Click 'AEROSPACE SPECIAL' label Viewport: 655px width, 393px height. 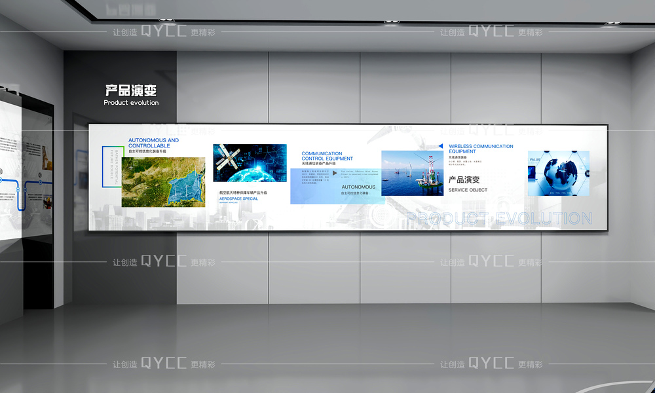point(238,199)
